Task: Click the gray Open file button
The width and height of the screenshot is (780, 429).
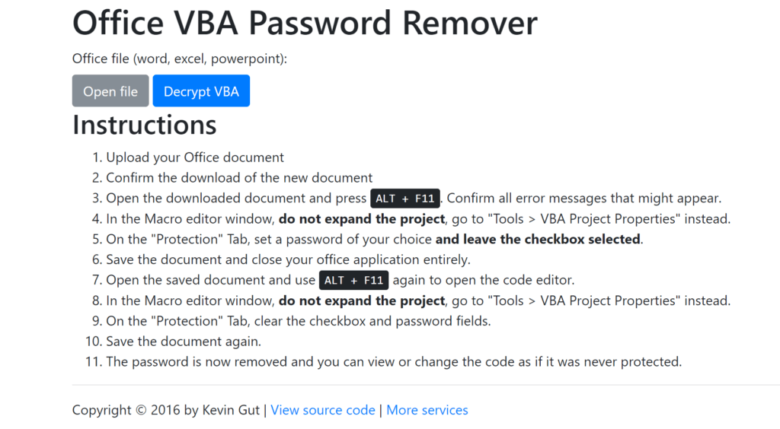Action: coord(110,91)
